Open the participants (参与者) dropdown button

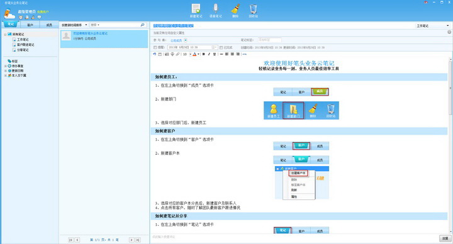[x=186, y=40]
